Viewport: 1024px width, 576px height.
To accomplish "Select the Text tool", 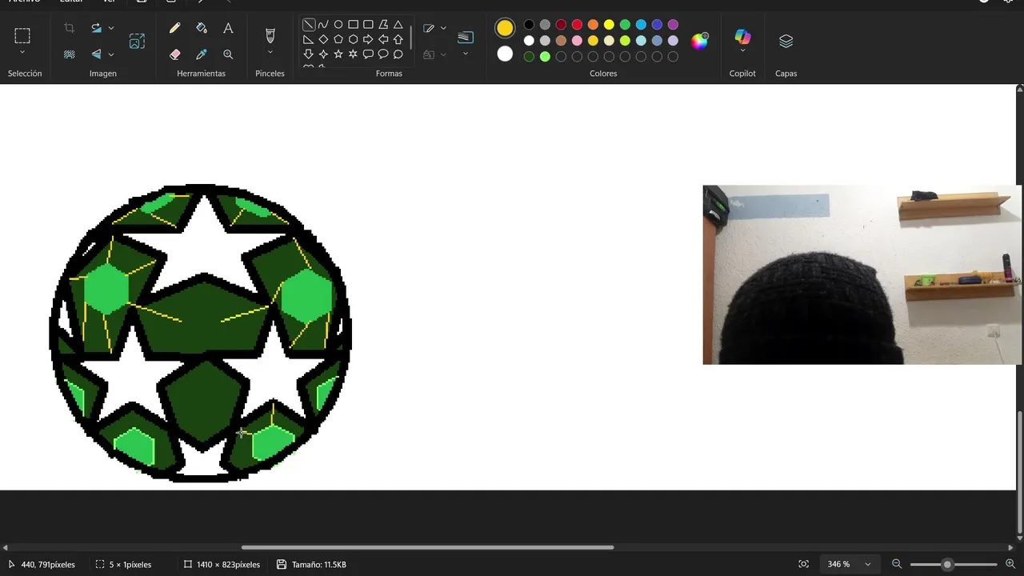I will coord(228,28).
